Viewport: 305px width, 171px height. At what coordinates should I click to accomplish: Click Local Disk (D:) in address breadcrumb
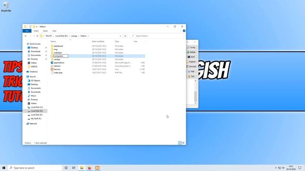click(x=61, y=36)
